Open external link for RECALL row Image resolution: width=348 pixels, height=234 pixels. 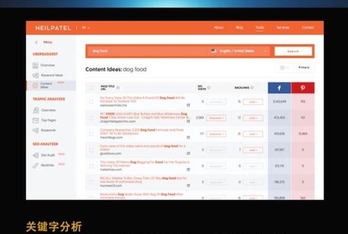[188, 185]
